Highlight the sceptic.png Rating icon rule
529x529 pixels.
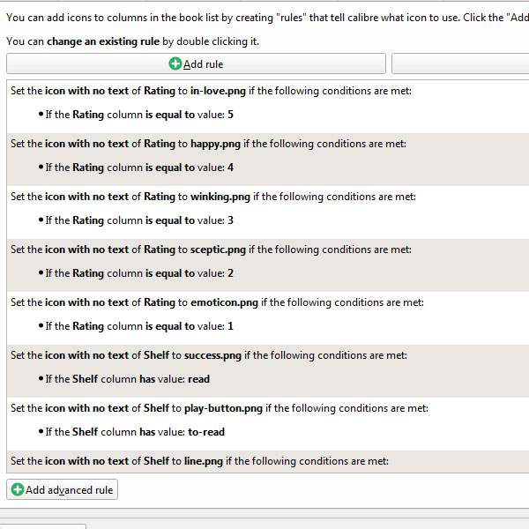[211, 250]
